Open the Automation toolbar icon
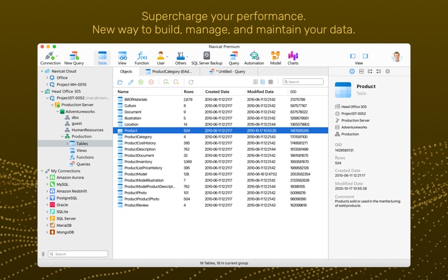The image size is (448, 280). [x=254, y=58]
